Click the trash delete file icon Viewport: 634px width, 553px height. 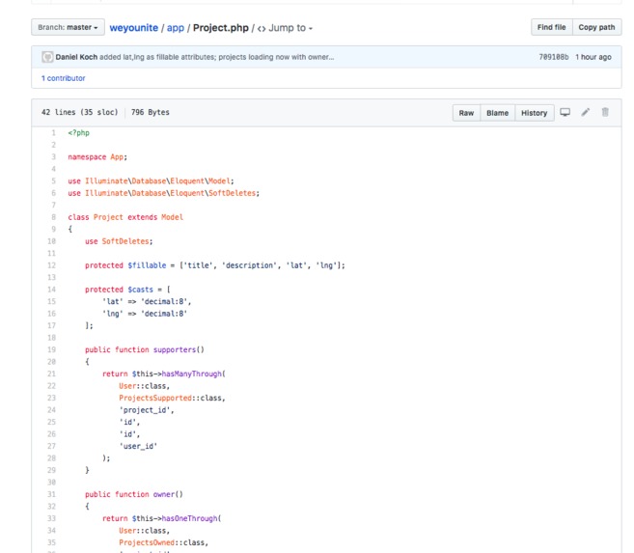pyautogui.click(x=605, y=112)
